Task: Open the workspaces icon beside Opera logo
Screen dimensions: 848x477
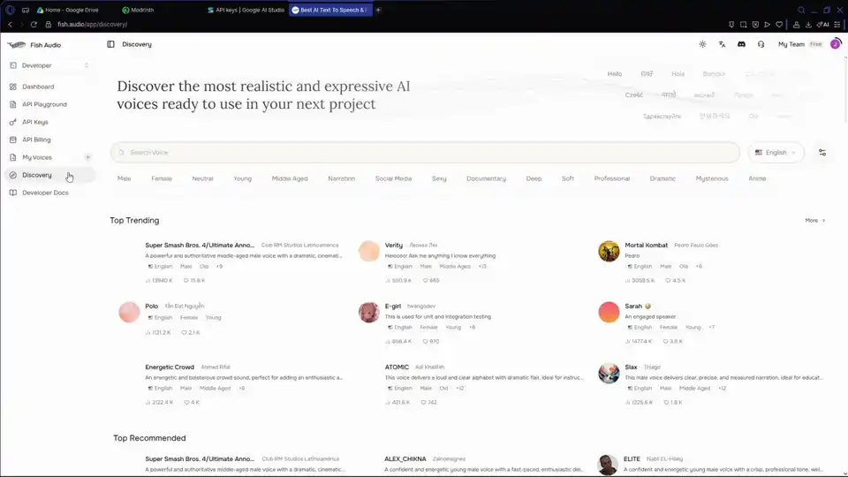Action: click(26, 10)
